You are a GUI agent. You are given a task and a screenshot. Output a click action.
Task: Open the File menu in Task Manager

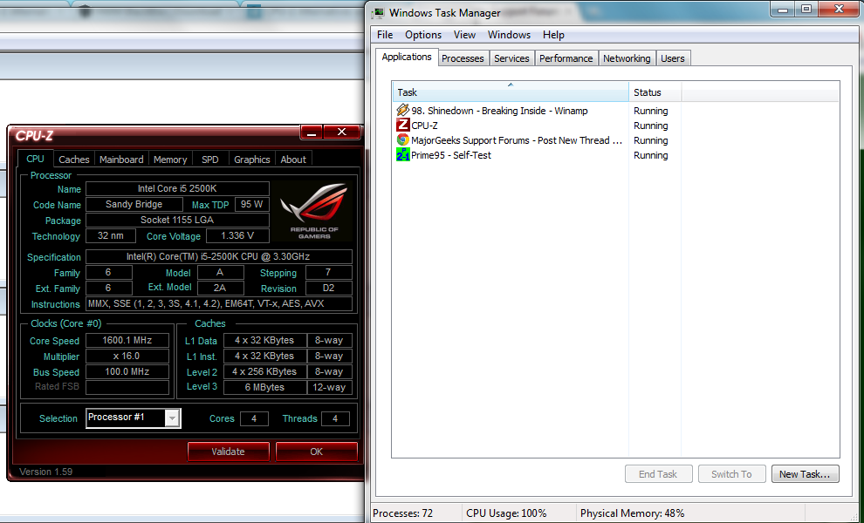pyautogui.click(x=385, y=35)
